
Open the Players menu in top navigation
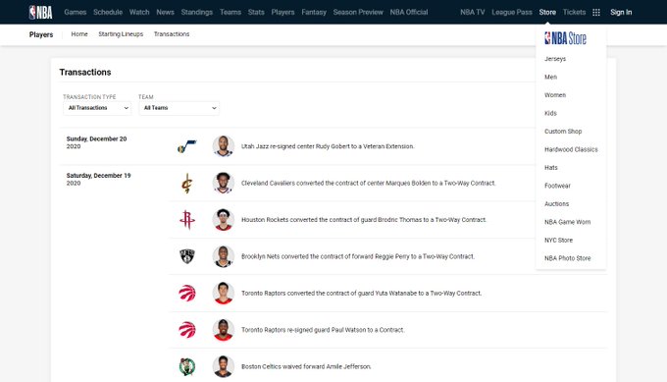coord(282,13)
